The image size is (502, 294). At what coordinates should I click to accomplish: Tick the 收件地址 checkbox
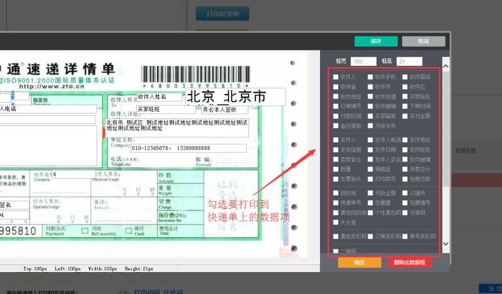click(336, 97)
